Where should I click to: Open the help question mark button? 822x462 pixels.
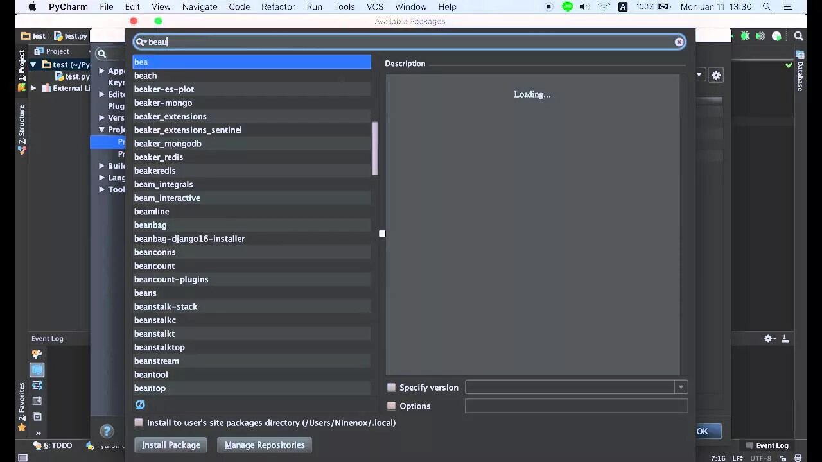tap(107, 431)
